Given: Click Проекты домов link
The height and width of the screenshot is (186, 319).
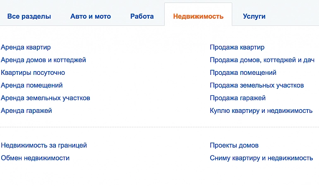Looking at the screenshot, I should tap(234, 145).
